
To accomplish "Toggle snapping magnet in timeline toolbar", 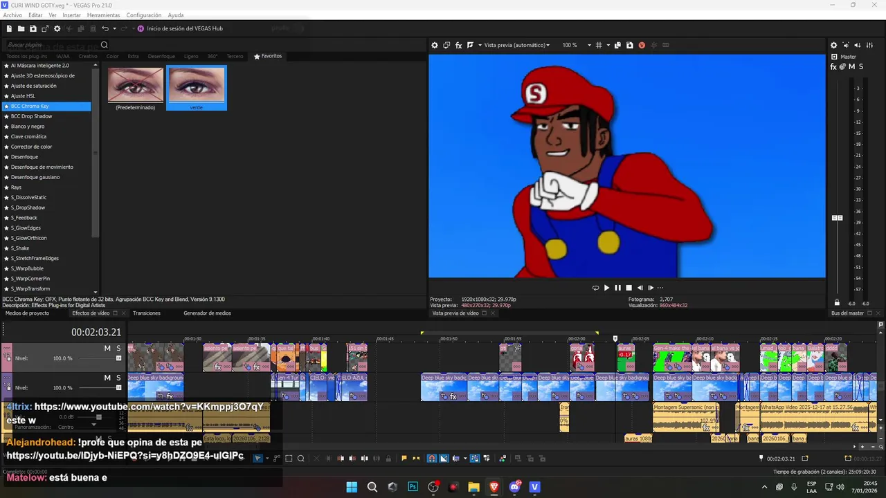I will tap(432, 458).
